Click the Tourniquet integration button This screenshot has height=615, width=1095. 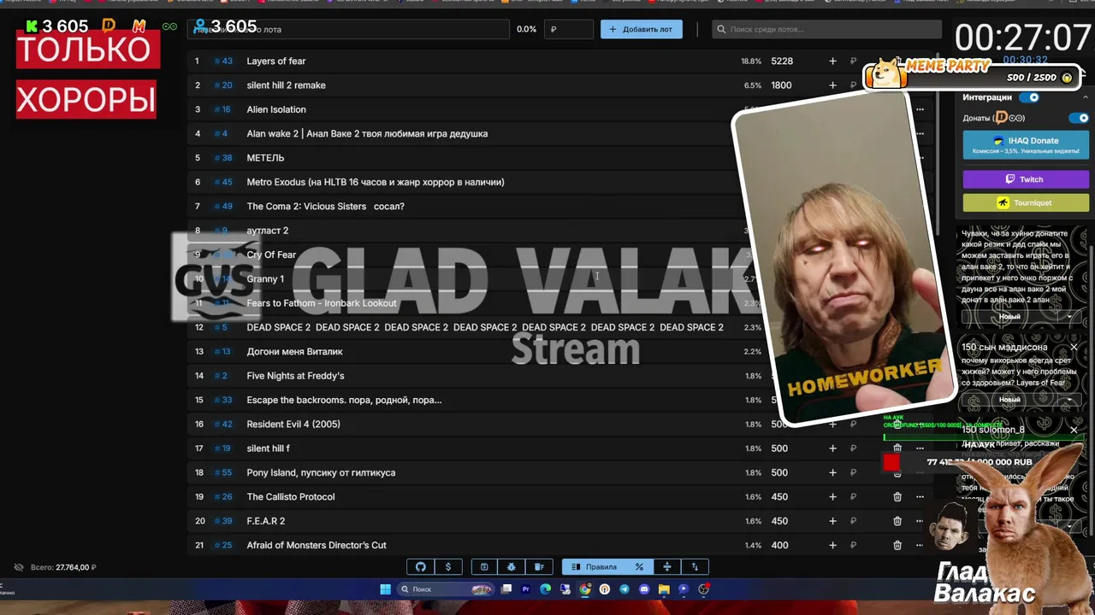point(1026,203)
